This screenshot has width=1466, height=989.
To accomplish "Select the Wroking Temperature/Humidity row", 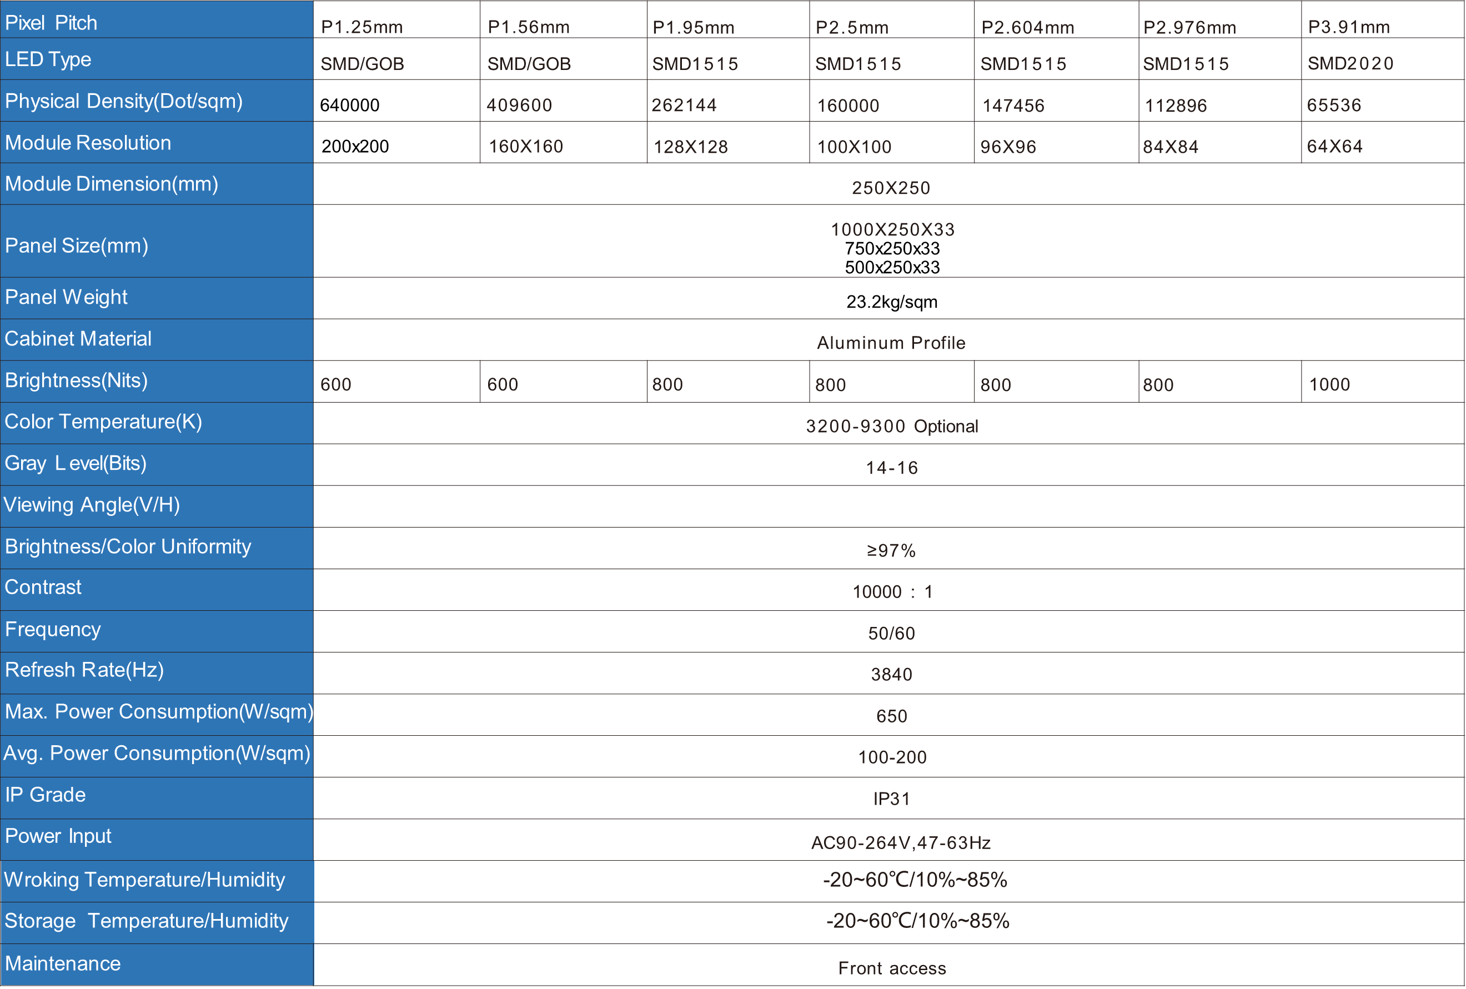I will [145, 879].
